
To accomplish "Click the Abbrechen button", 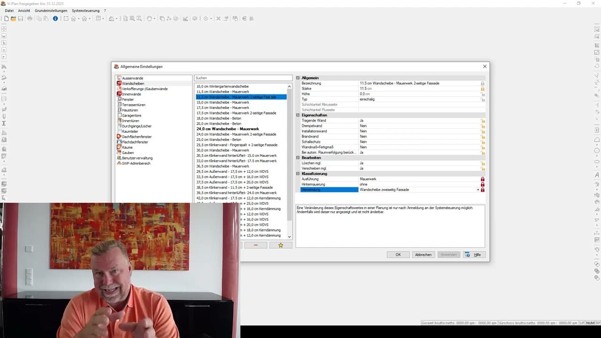I will pyautogui.click(x=423, y=254).
